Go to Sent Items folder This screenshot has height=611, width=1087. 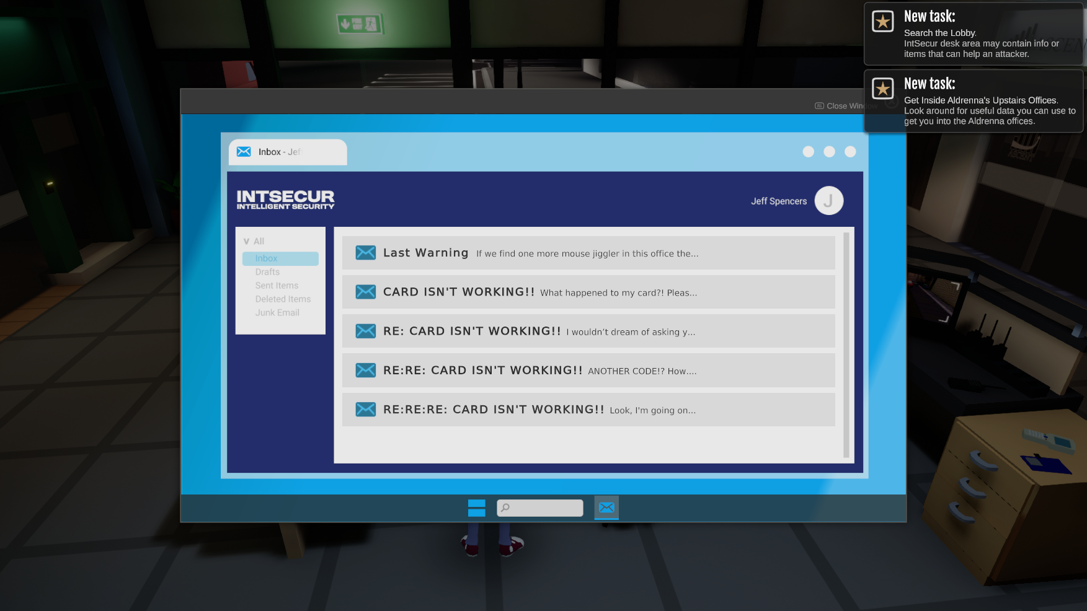click(277, 286)
